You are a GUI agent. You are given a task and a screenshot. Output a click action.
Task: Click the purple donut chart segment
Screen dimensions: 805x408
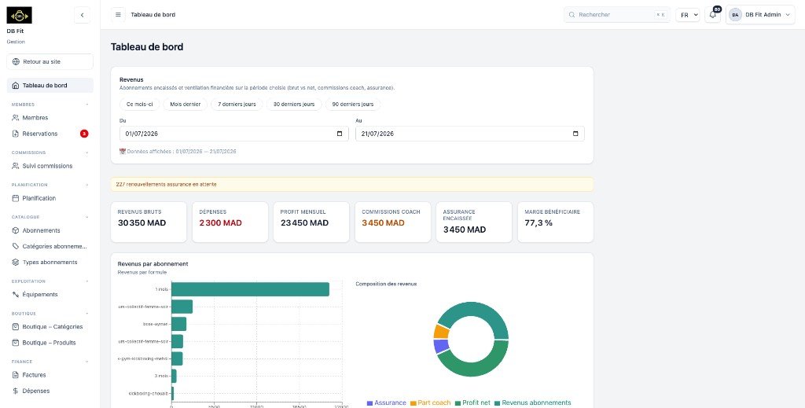[x=441, y=347]
